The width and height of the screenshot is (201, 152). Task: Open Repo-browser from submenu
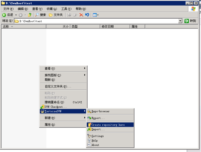pos(110,111)
